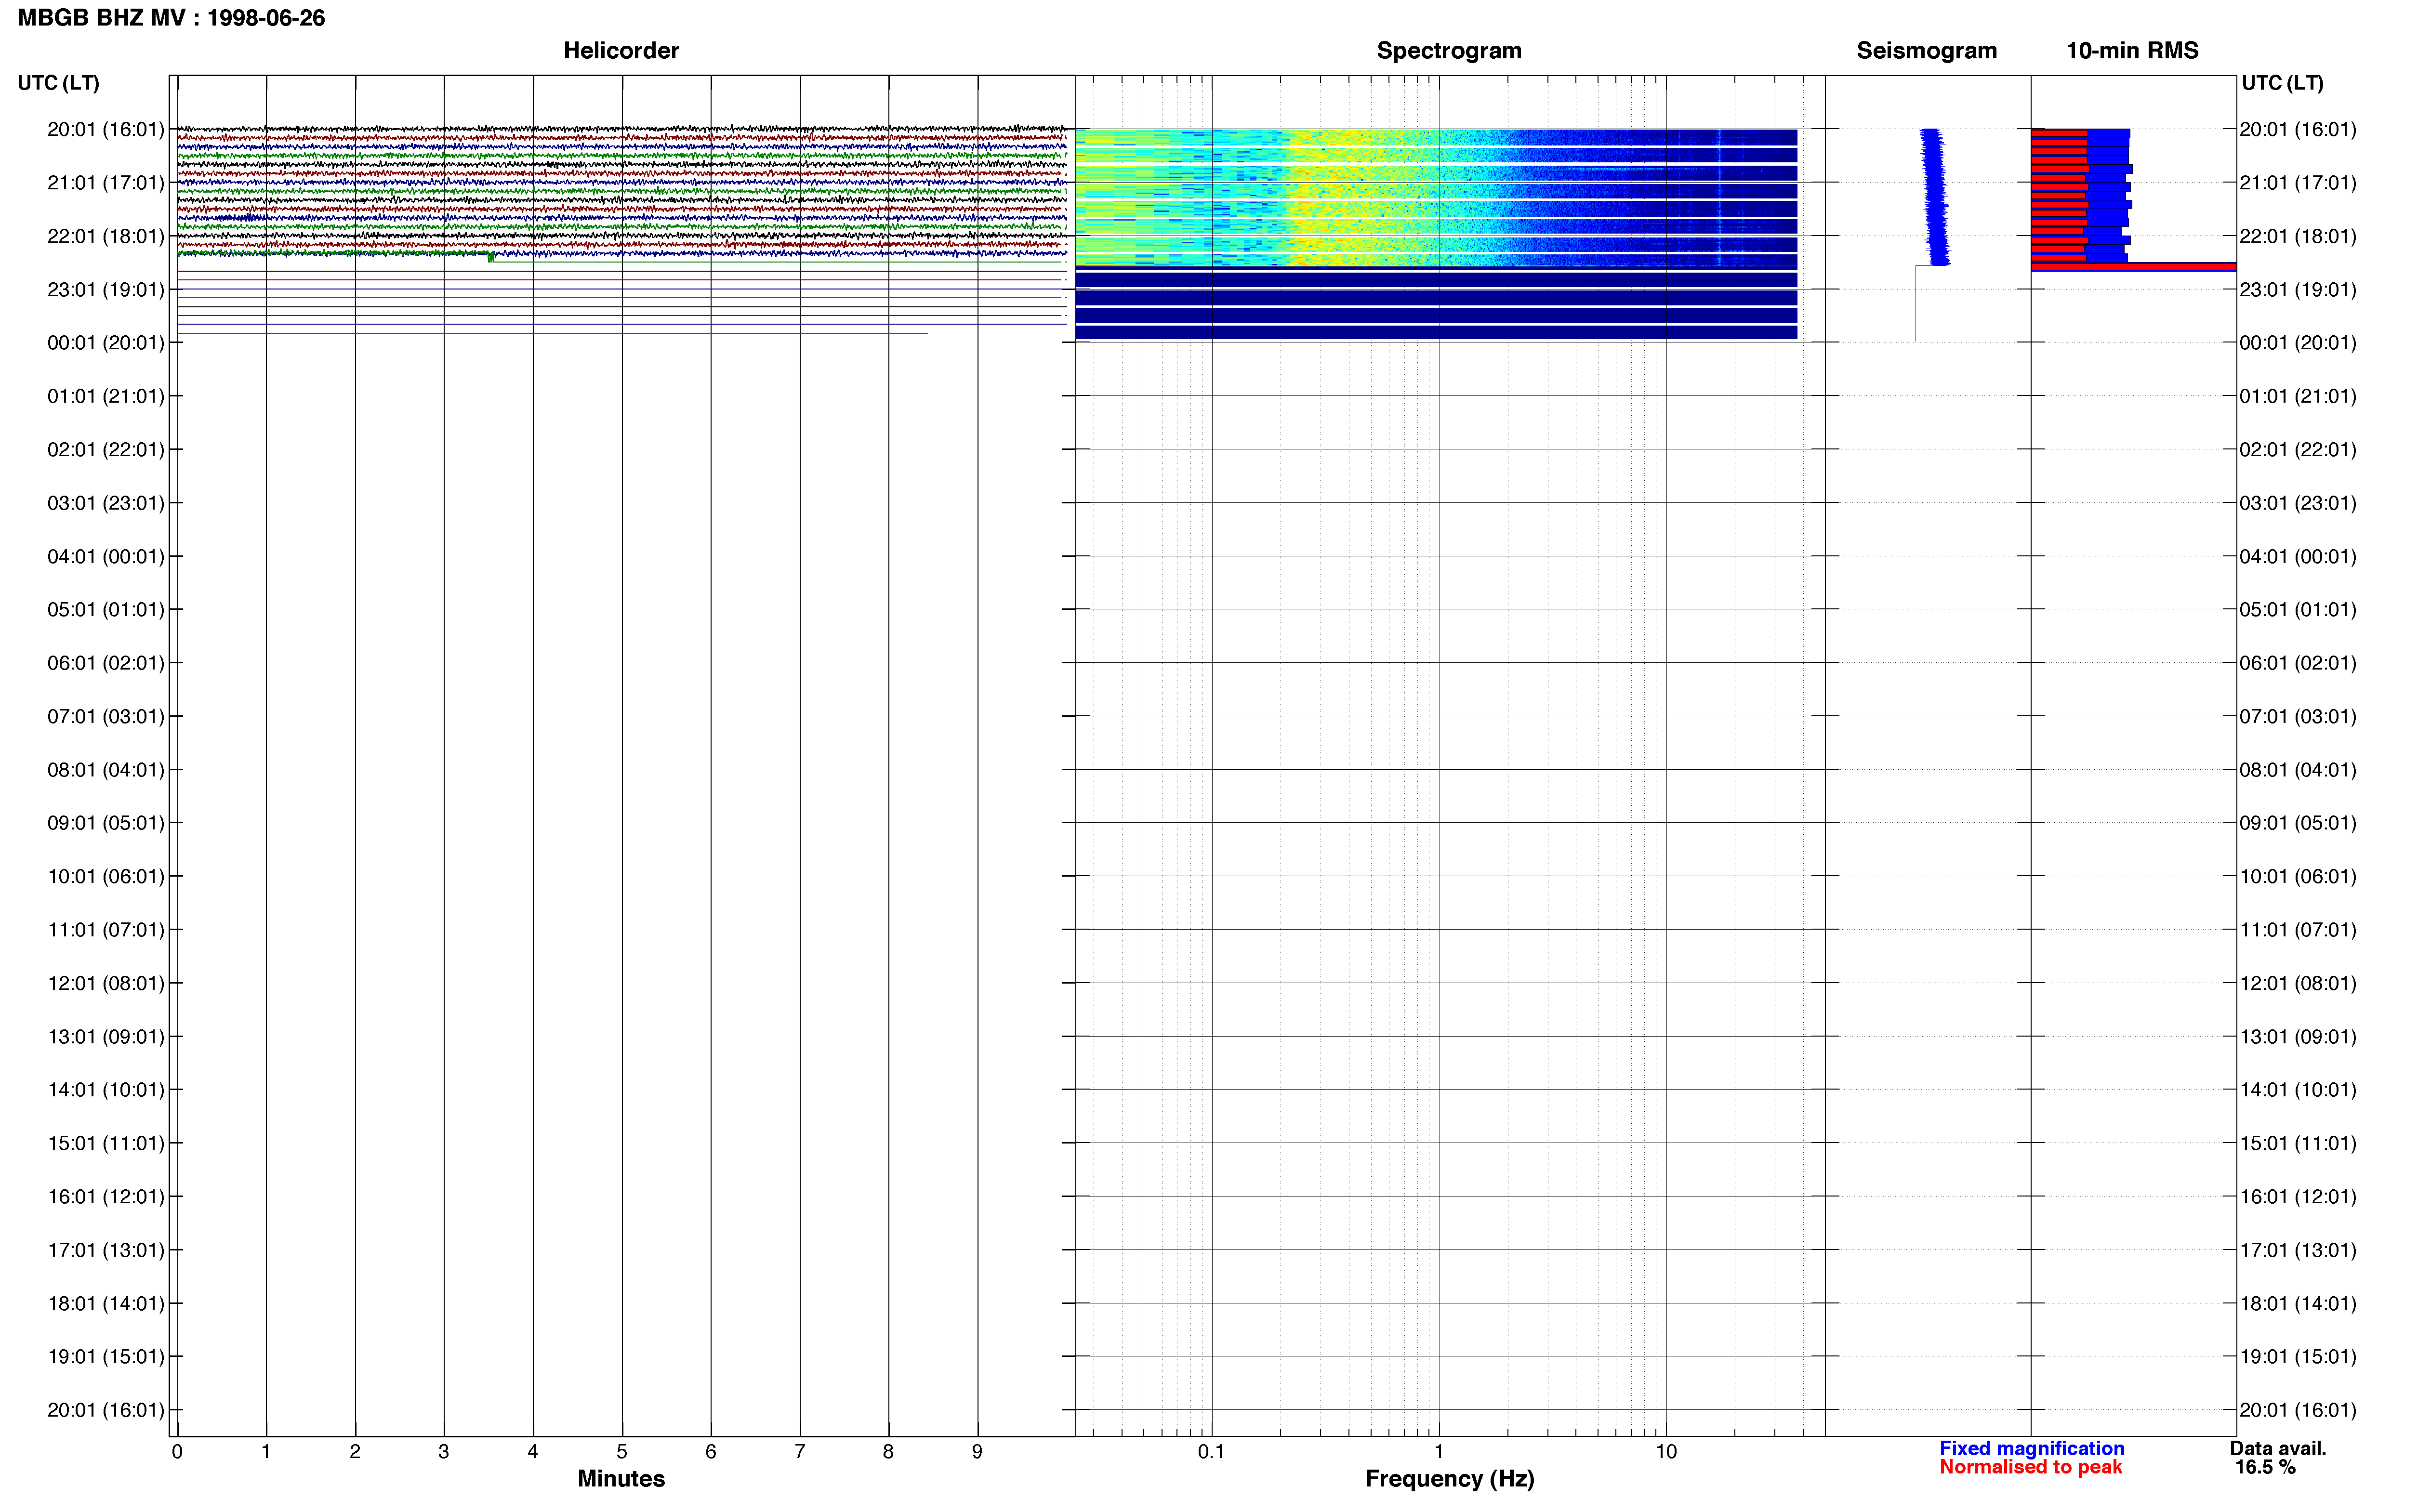The image size is (2418, 1512).
Task: Click the 'Seismogram' panel heading
Action: pyautogui.click(x=1926, y=50)
